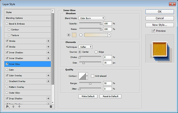Open gradient picker dropdown arrow
Viewport: 178px width, 113px height.
pos(109,35)
